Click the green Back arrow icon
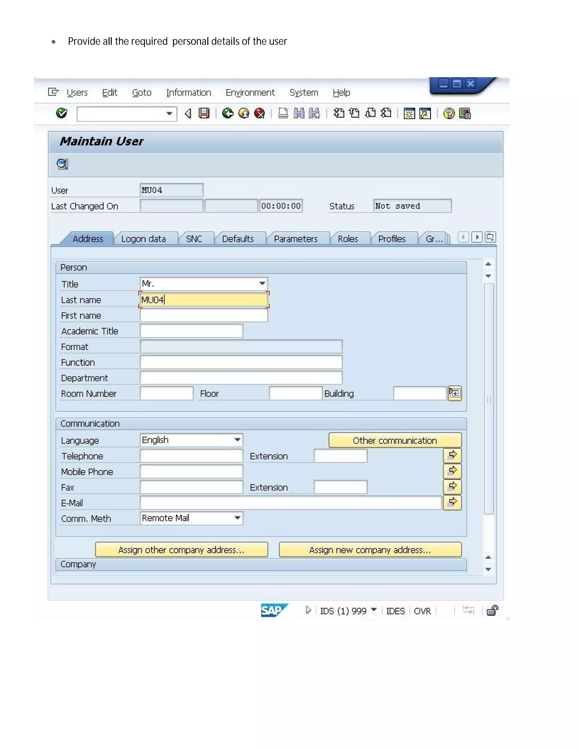Viewport: 579px width, 750px height. 227,113
